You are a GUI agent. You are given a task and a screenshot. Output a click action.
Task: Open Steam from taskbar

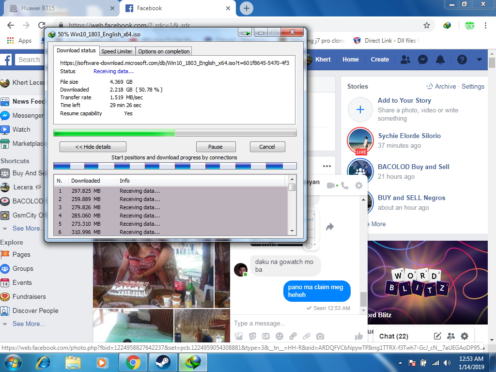[163, 362]
